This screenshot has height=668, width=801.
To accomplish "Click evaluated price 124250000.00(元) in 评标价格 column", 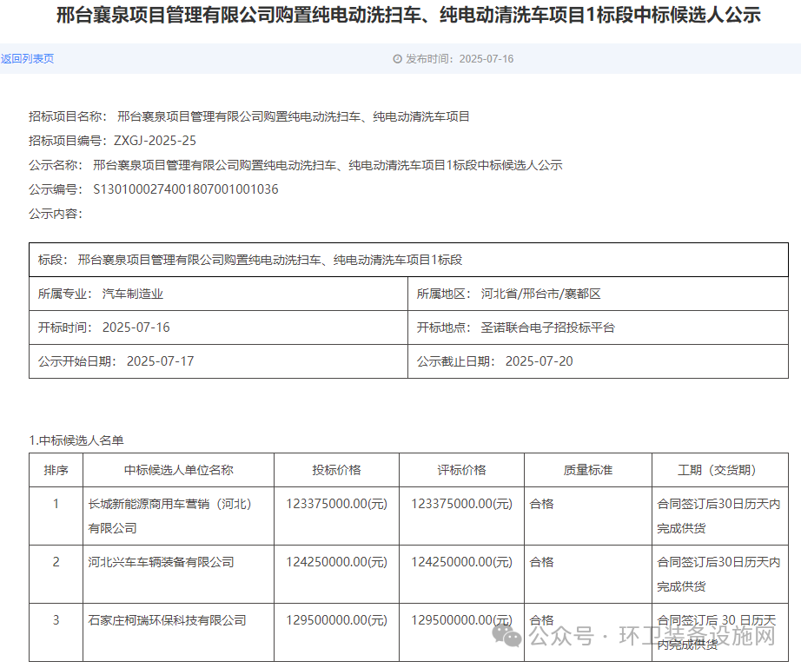I will pos(462,562).
